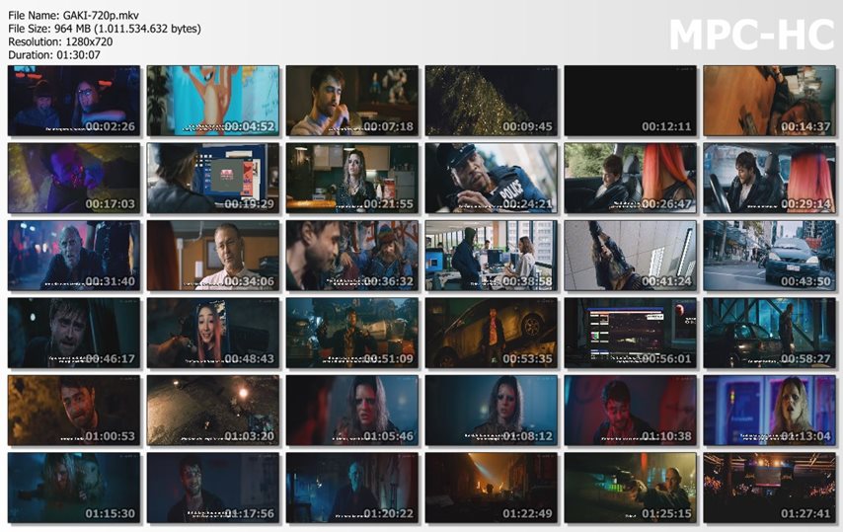Click the frame at 01:10:38
Image resolution: width=843 pixels, height=532 pixels.
click(631, 410)
